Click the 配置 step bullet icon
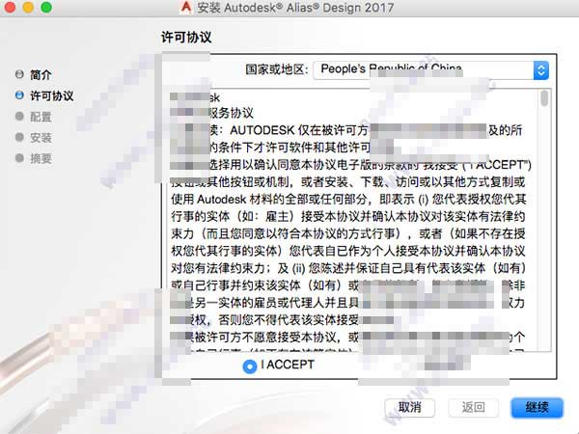Viewport: 579px width, 434px height. coord(19,117)
